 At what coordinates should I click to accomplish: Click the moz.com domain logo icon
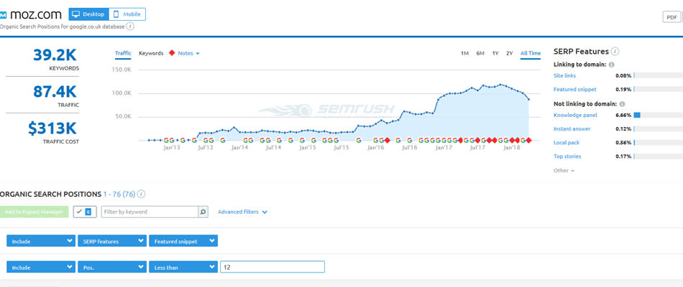click(x=3, y=15)
